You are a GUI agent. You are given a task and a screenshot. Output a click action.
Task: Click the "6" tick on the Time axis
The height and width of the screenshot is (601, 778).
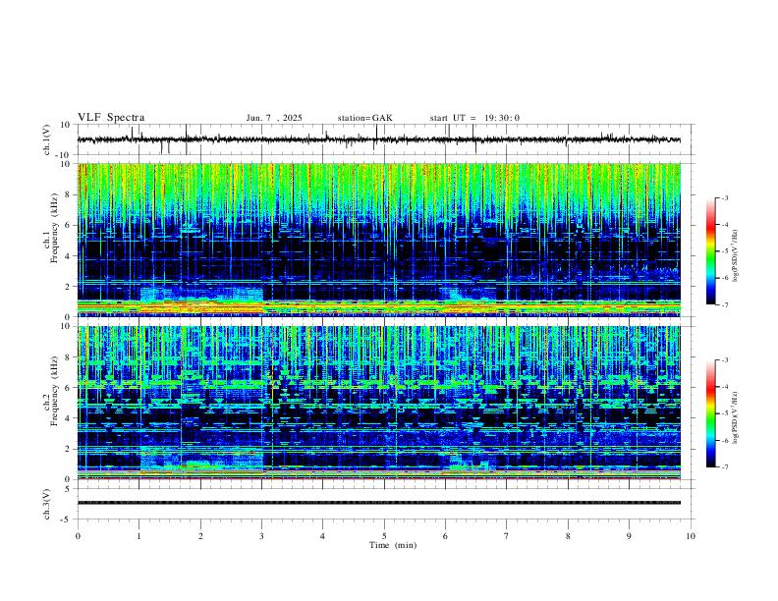point(445,536)
